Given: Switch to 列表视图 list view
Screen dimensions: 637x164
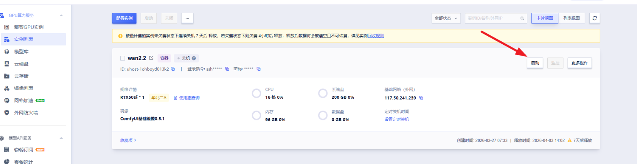Looking at the screenshot, I should [x=571, y=18].
